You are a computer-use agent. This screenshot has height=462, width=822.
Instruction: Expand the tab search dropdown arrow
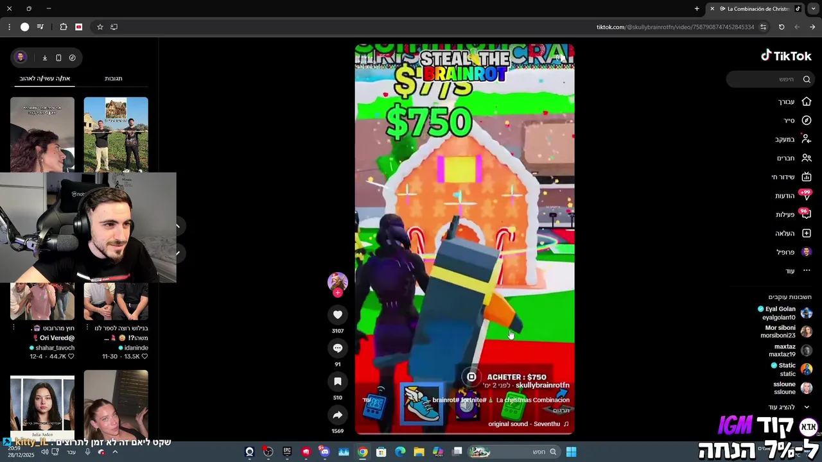click(812, 9)
